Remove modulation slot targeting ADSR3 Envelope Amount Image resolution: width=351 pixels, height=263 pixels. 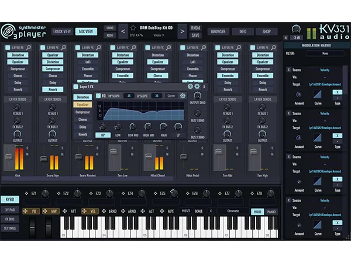[x=288, y=157]
